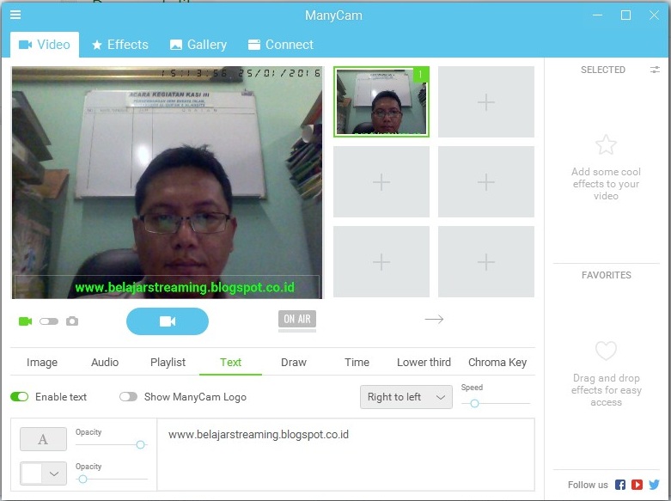Screen dimensions: 671x501
Task: Toggle the video/snapshot mode switch
Action: tap(49, 321)
